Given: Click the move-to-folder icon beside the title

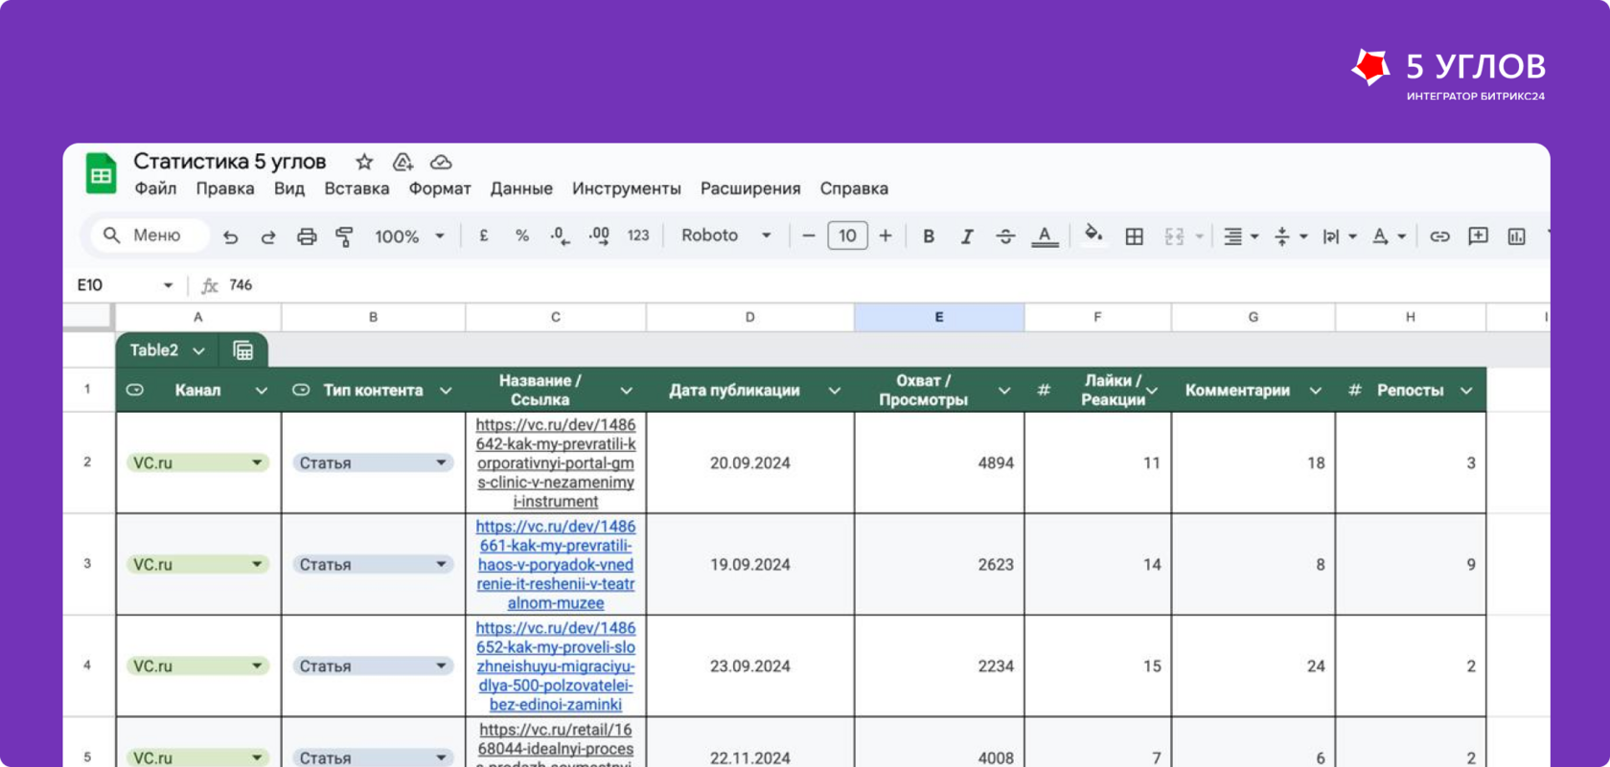Looking at the screenshot, I should click(402, 162).
